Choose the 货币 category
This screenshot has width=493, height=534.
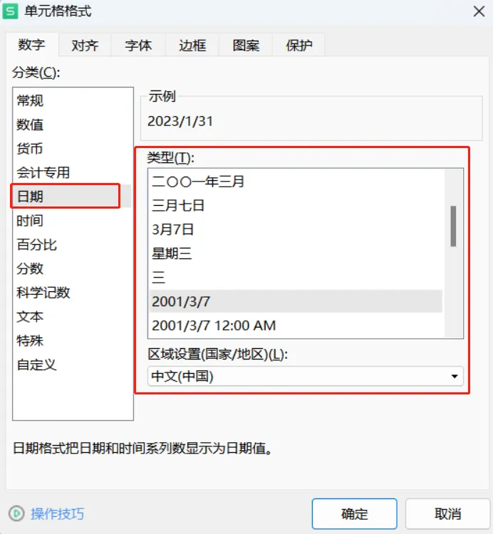pos(72,149)
